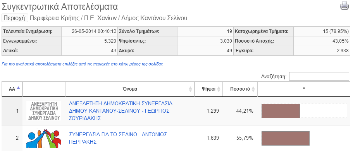Click the Ποσοστό column header

pos(240,89)
